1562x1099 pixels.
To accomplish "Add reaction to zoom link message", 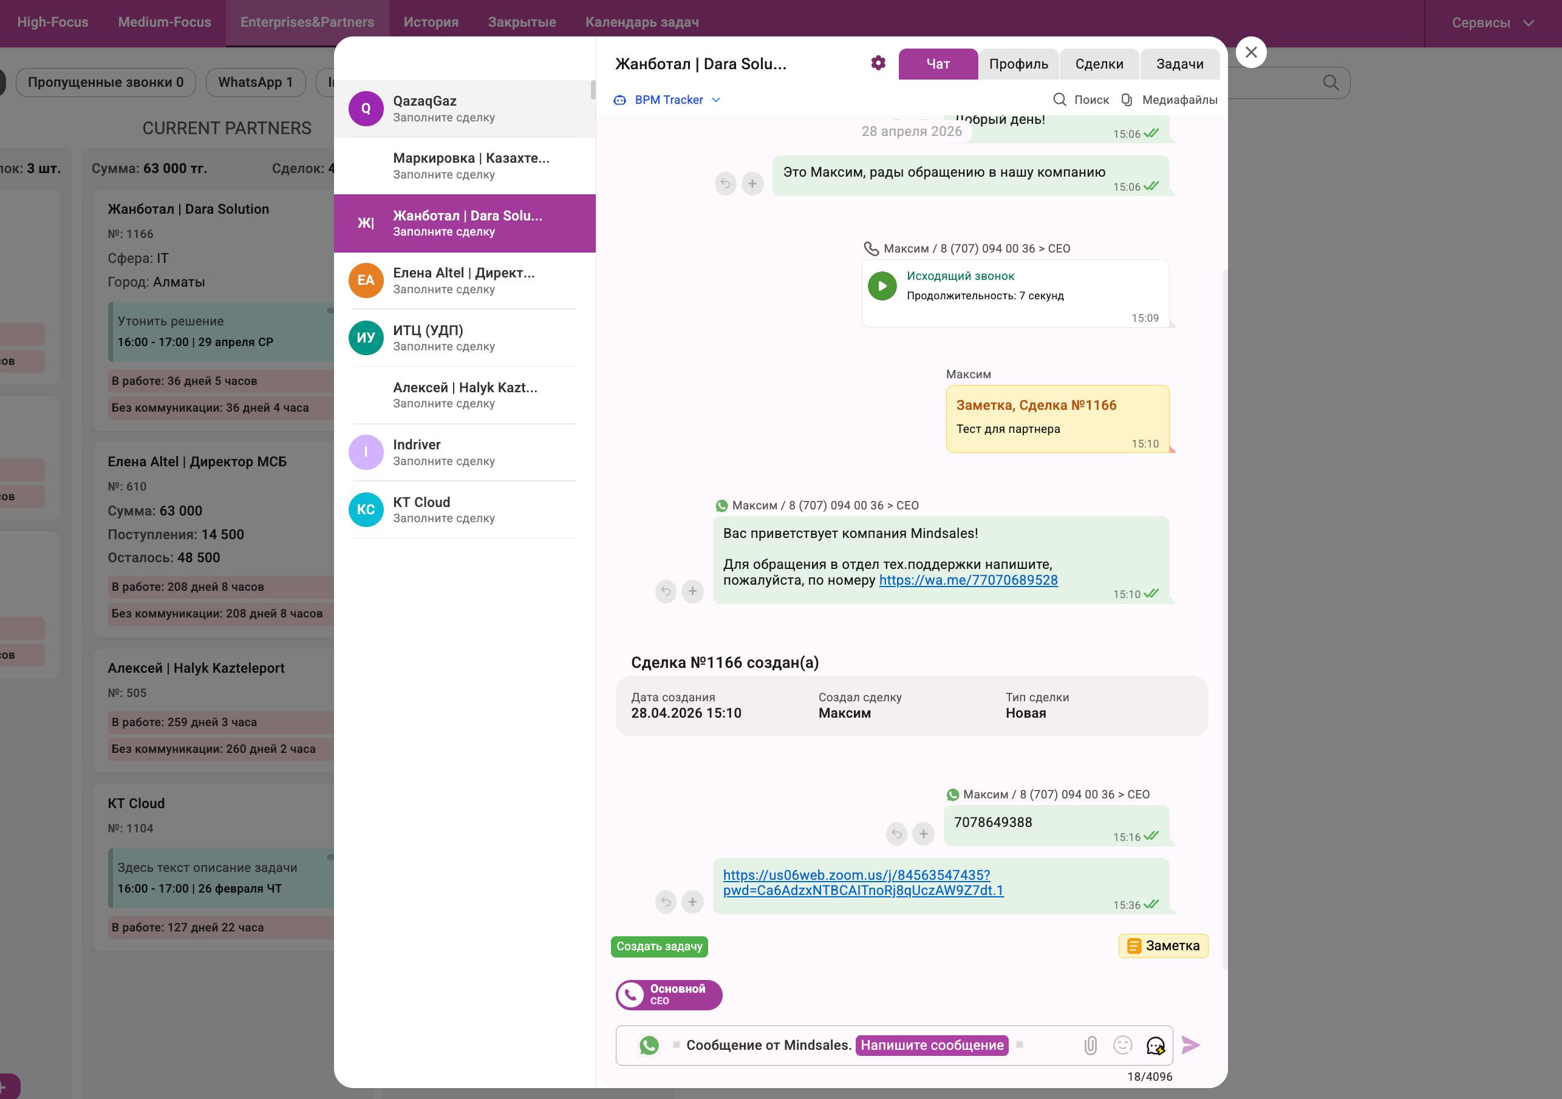I will pyautogui.click(x=692, y=902).
